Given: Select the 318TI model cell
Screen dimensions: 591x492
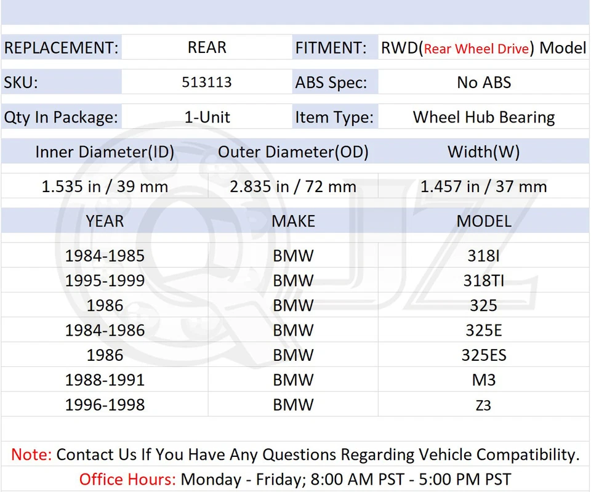Looking at the screenshot, I should pyautogui.click(x=484, y=281).
